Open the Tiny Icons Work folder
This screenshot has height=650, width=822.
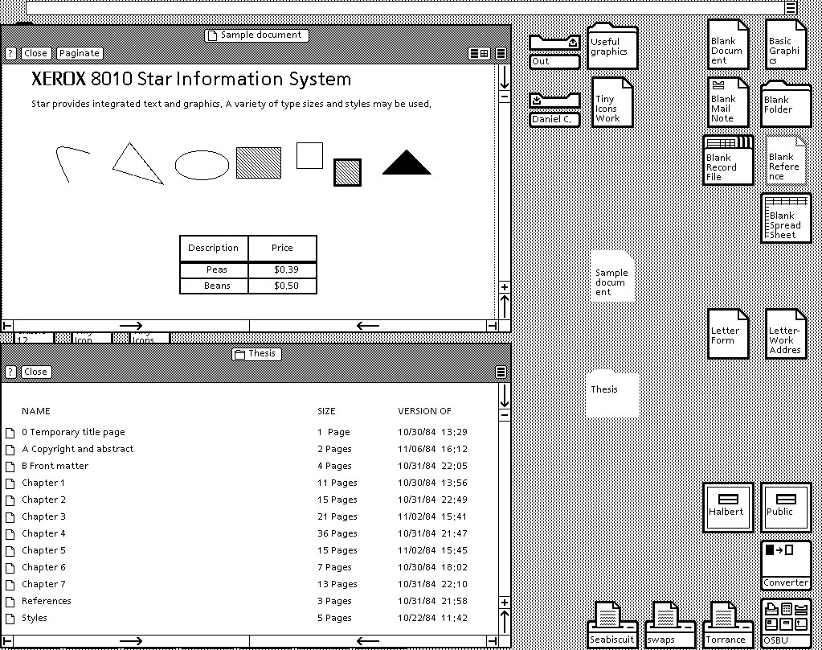pyautogui.click(x=612, y=102)
